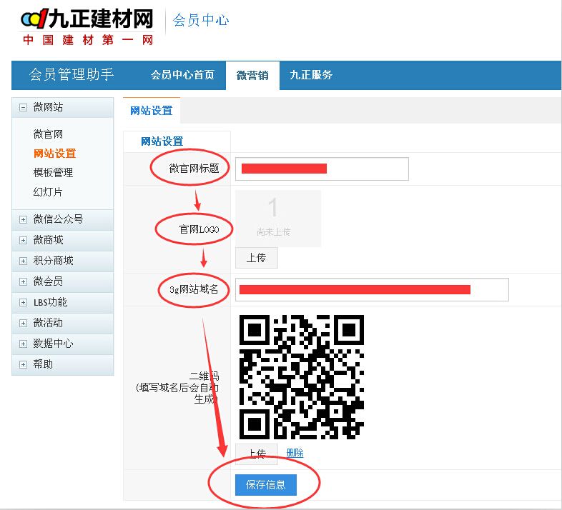Screen dimensions: 562x510
Task: Expand the 帮助 section
Action: pos(24,365)
